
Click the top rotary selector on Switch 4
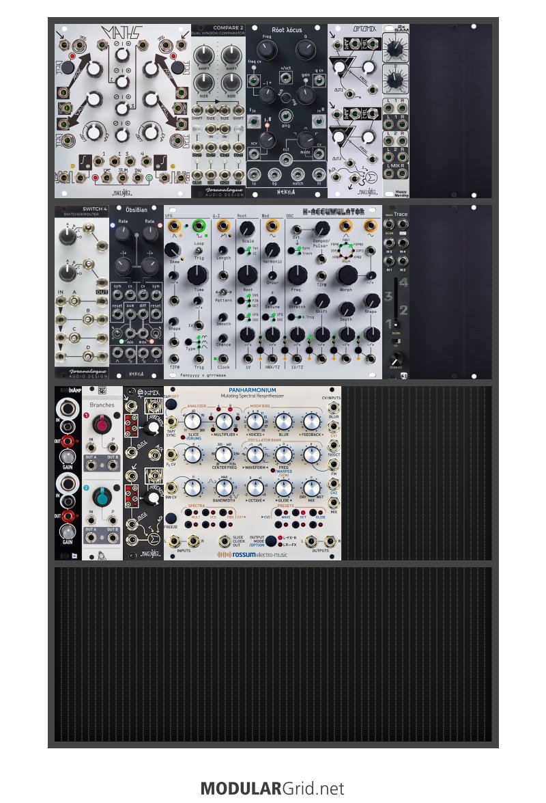point(67,236)
